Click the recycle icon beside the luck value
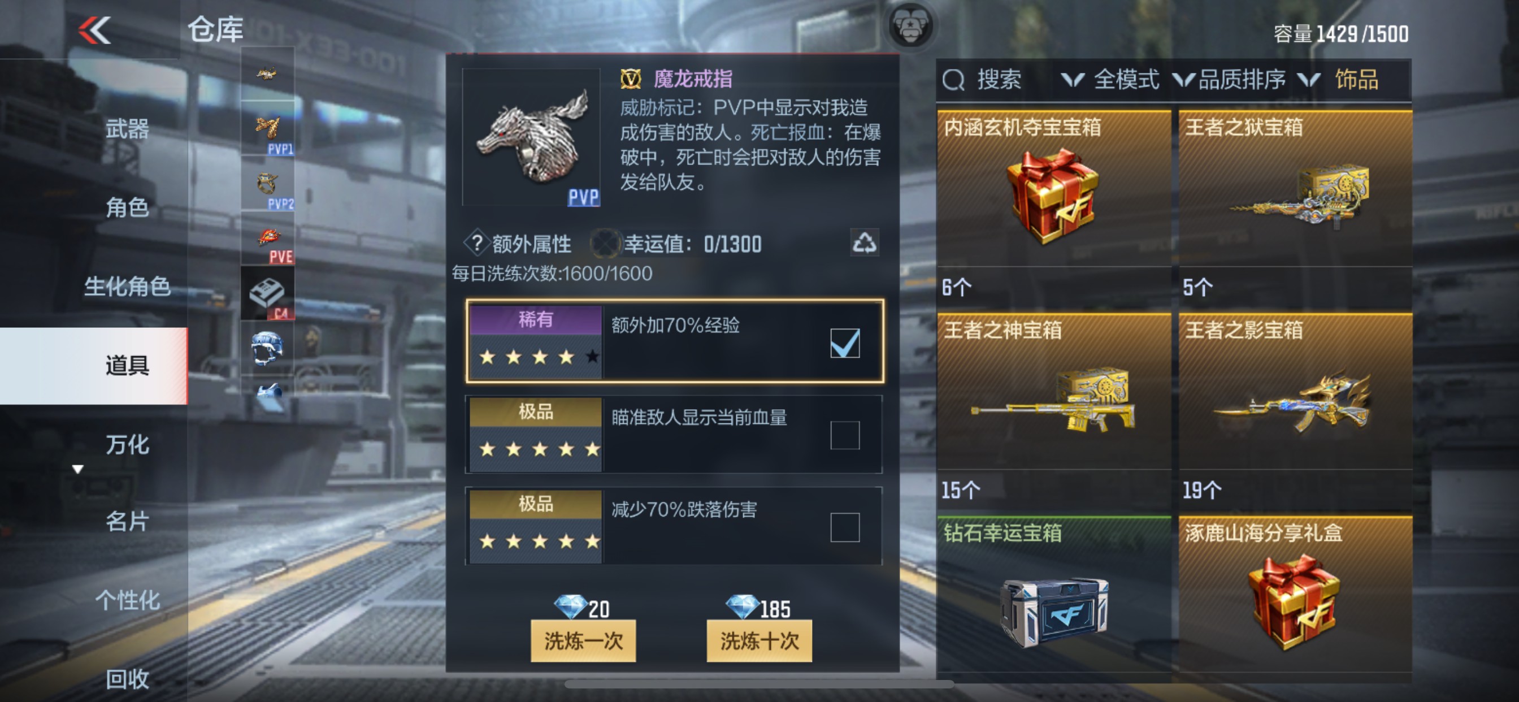 pos(865,242)
